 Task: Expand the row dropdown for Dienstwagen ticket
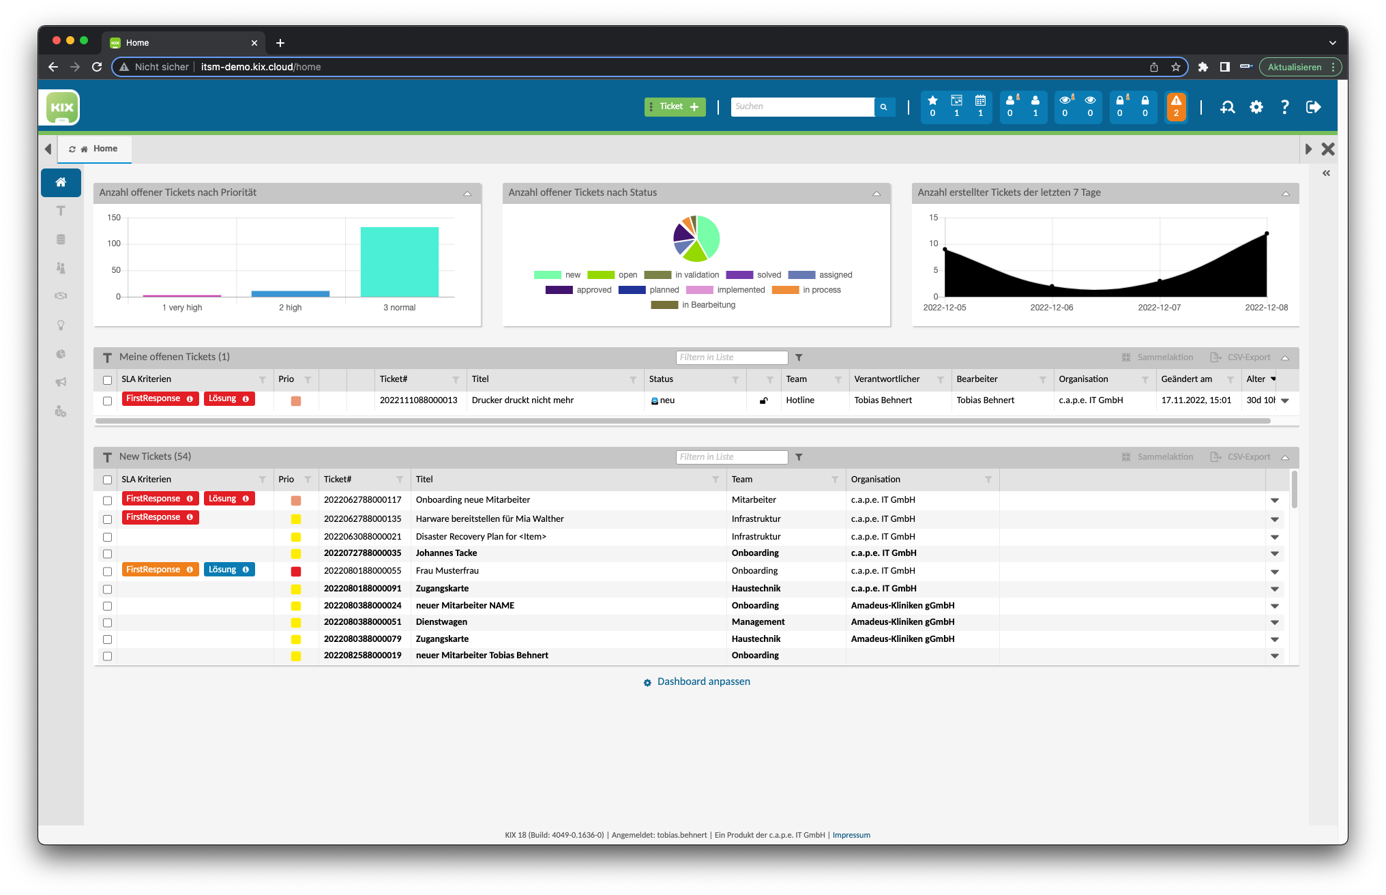click(1275, 622)
